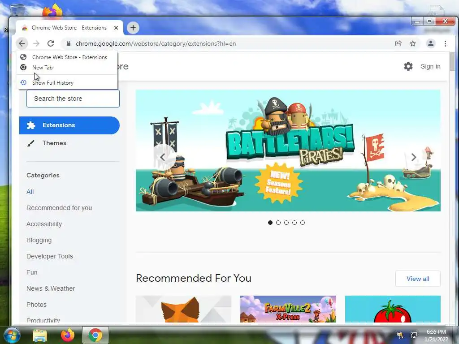This screenshot has height=344, width=459.
Task: Open the Chrome profile avatar
Action: point(431,43)
